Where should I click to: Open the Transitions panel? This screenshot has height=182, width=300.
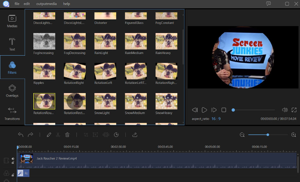coord(12,114)
